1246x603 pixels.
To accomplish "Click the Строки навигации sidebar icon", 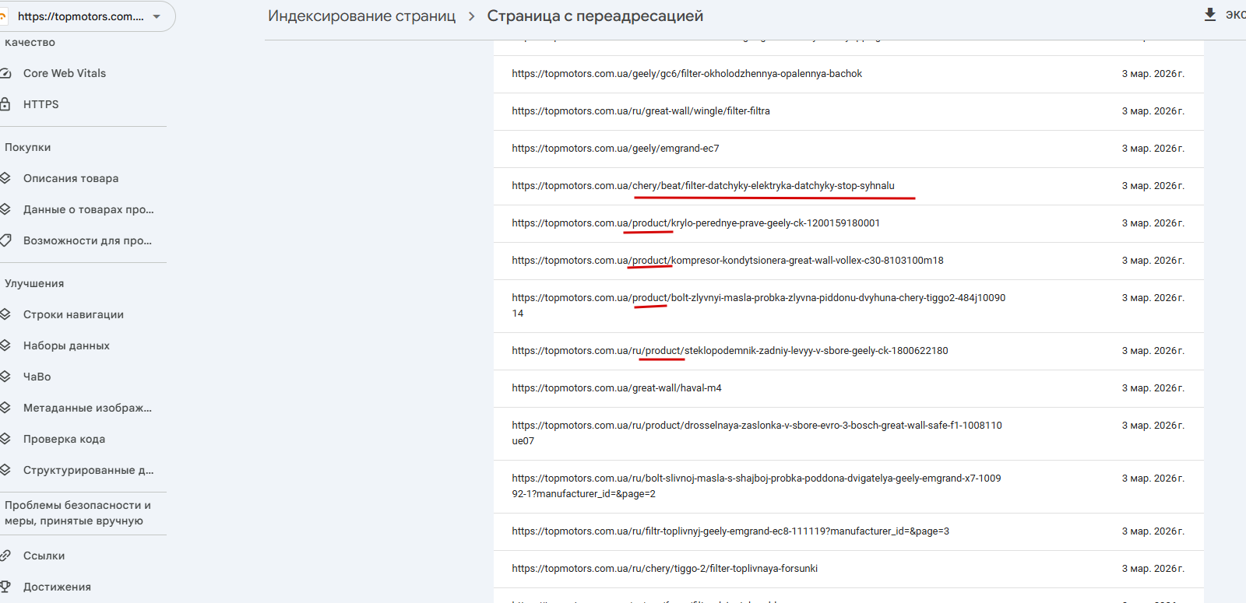I will tap(5, 314).
